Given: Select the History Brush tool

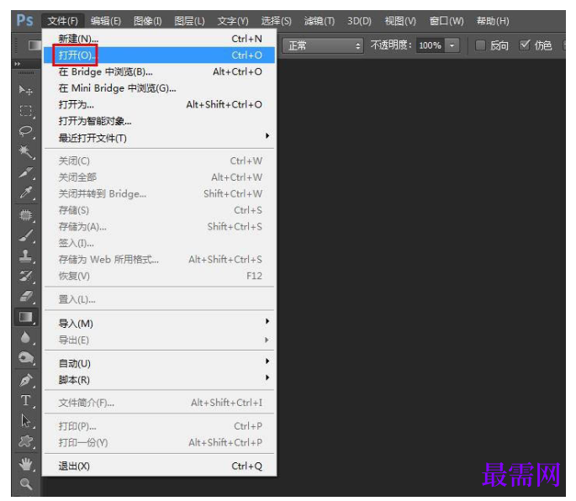Looking at the screenshot, I should [x=26, y=276].
